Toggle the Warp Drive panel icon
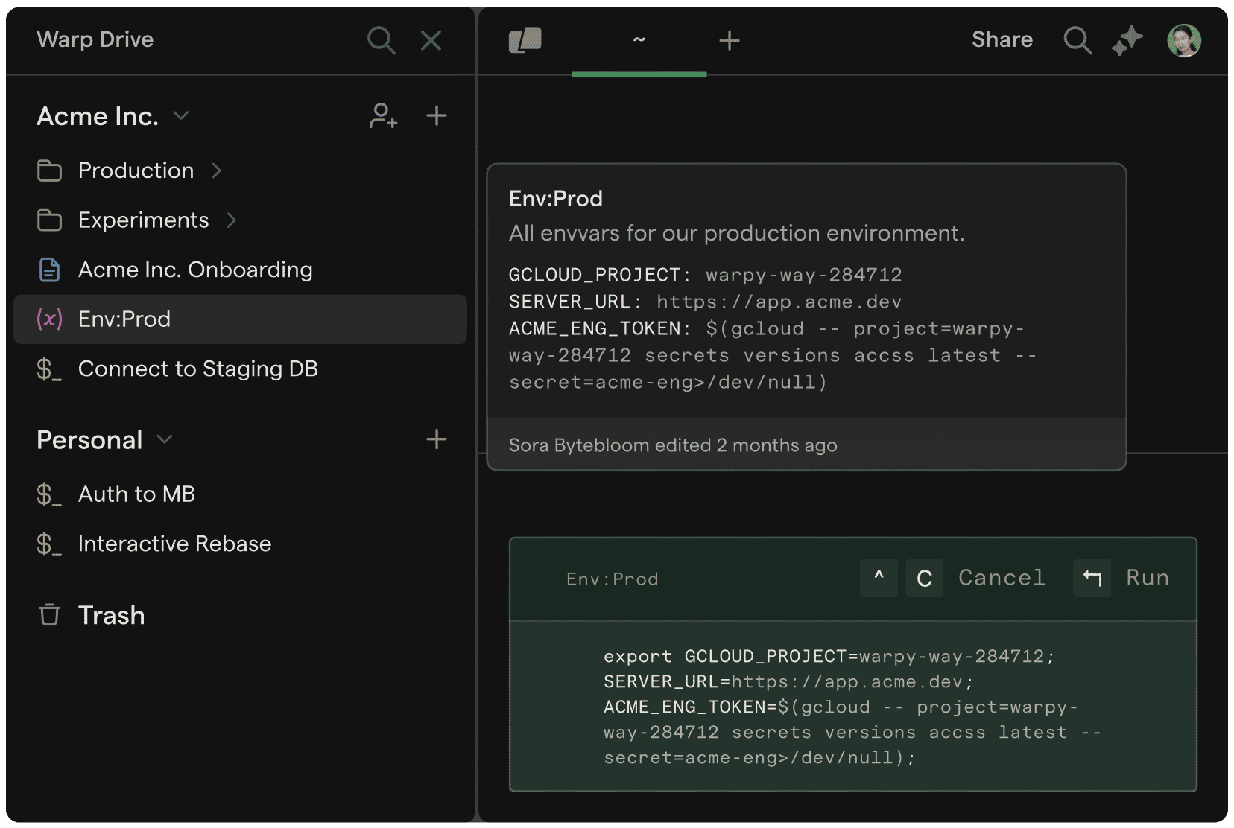This screenshot has width=1234, height=828. click(x=525, y=40)
